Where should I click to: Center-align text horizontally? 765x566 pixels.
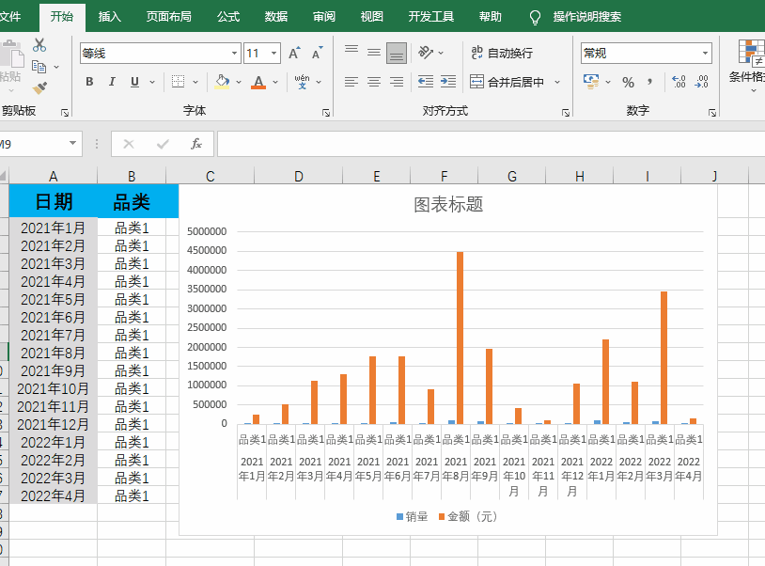374,82
